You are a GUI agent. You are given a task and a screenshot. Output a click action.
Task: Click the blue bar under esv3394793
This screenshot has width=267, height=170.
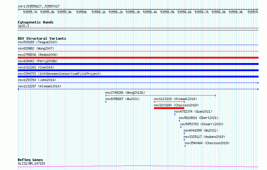tap(138, 77)
